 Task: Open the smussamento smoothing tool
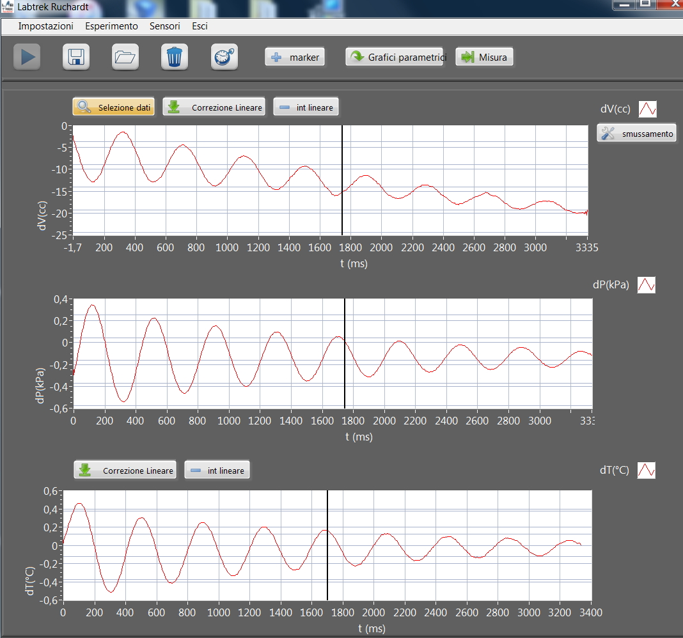pos(637,134)
